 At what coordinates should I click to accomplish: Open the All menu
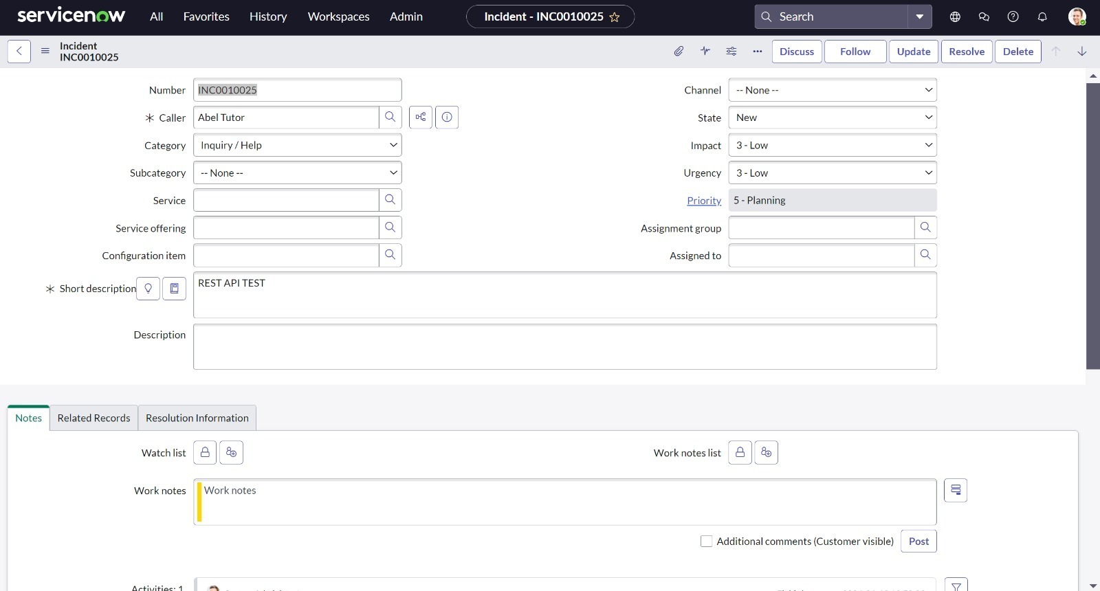tap(157, 16)
